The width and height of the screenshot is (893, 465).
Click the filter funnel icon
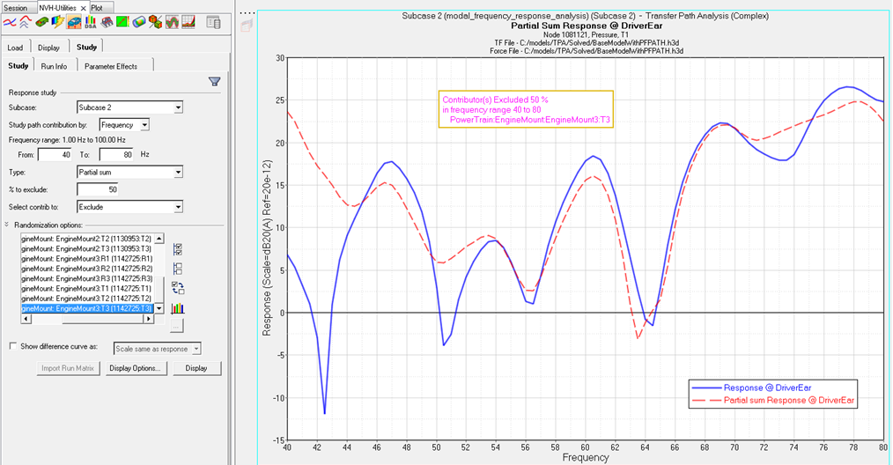tap(214, 82)
